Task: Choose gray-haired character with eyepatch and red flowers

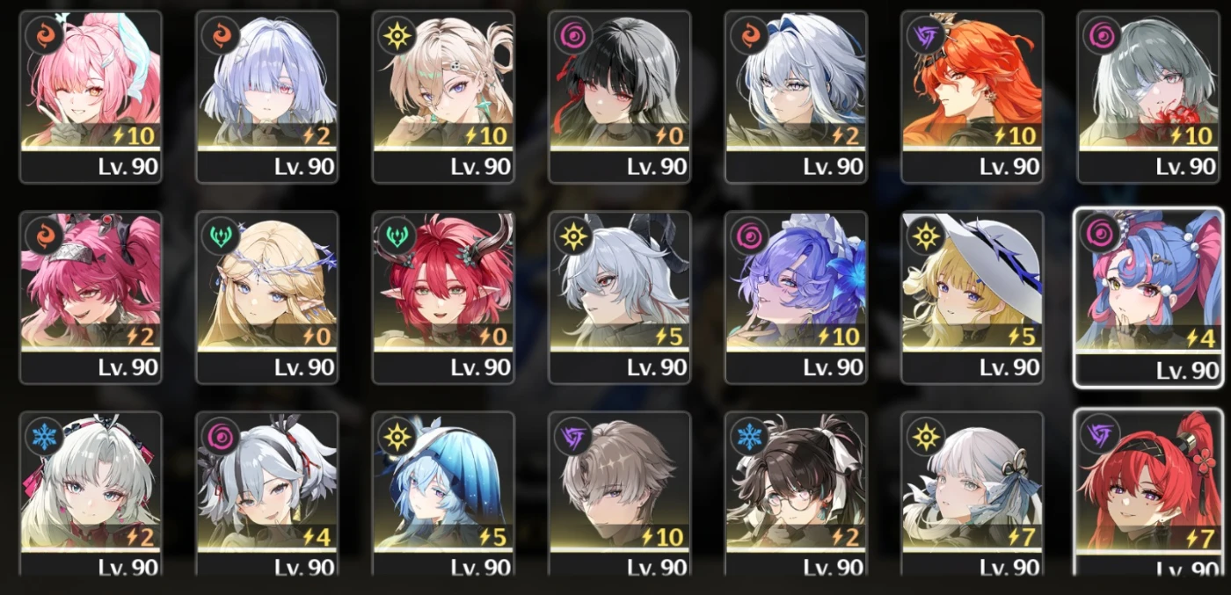Action: (x=1149, y=97)
